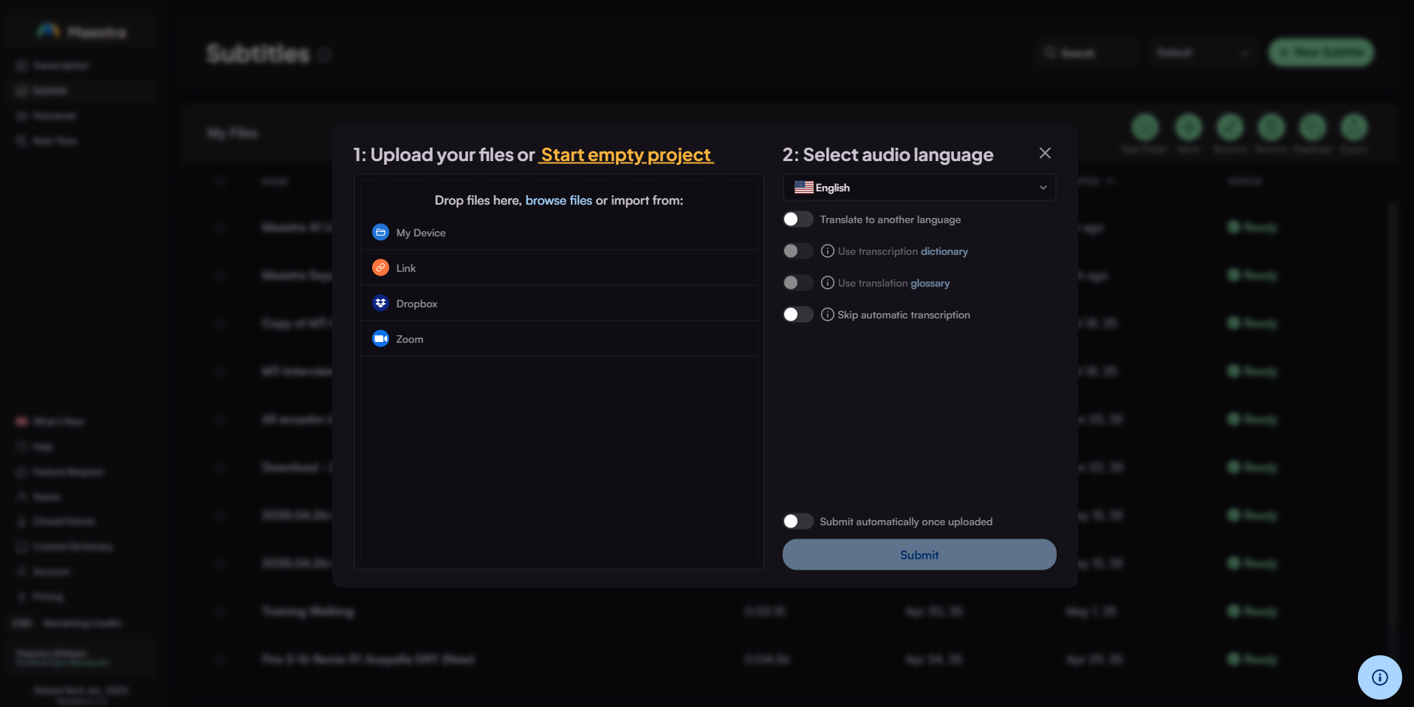Click the My Device folder icon
Image resolution: width=1414 pixels, height=707 pixels.
pyautogui.click(x=380, y=233)
